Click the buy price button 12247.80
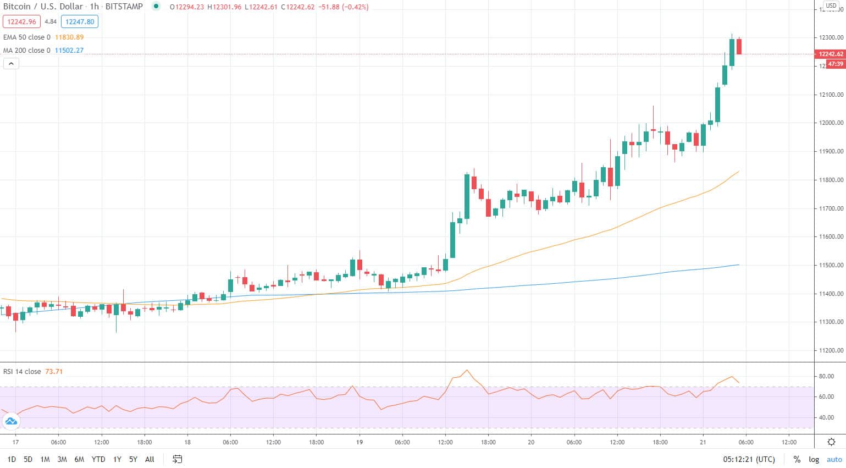Screen dimensions: 846x468 (79, 21)
